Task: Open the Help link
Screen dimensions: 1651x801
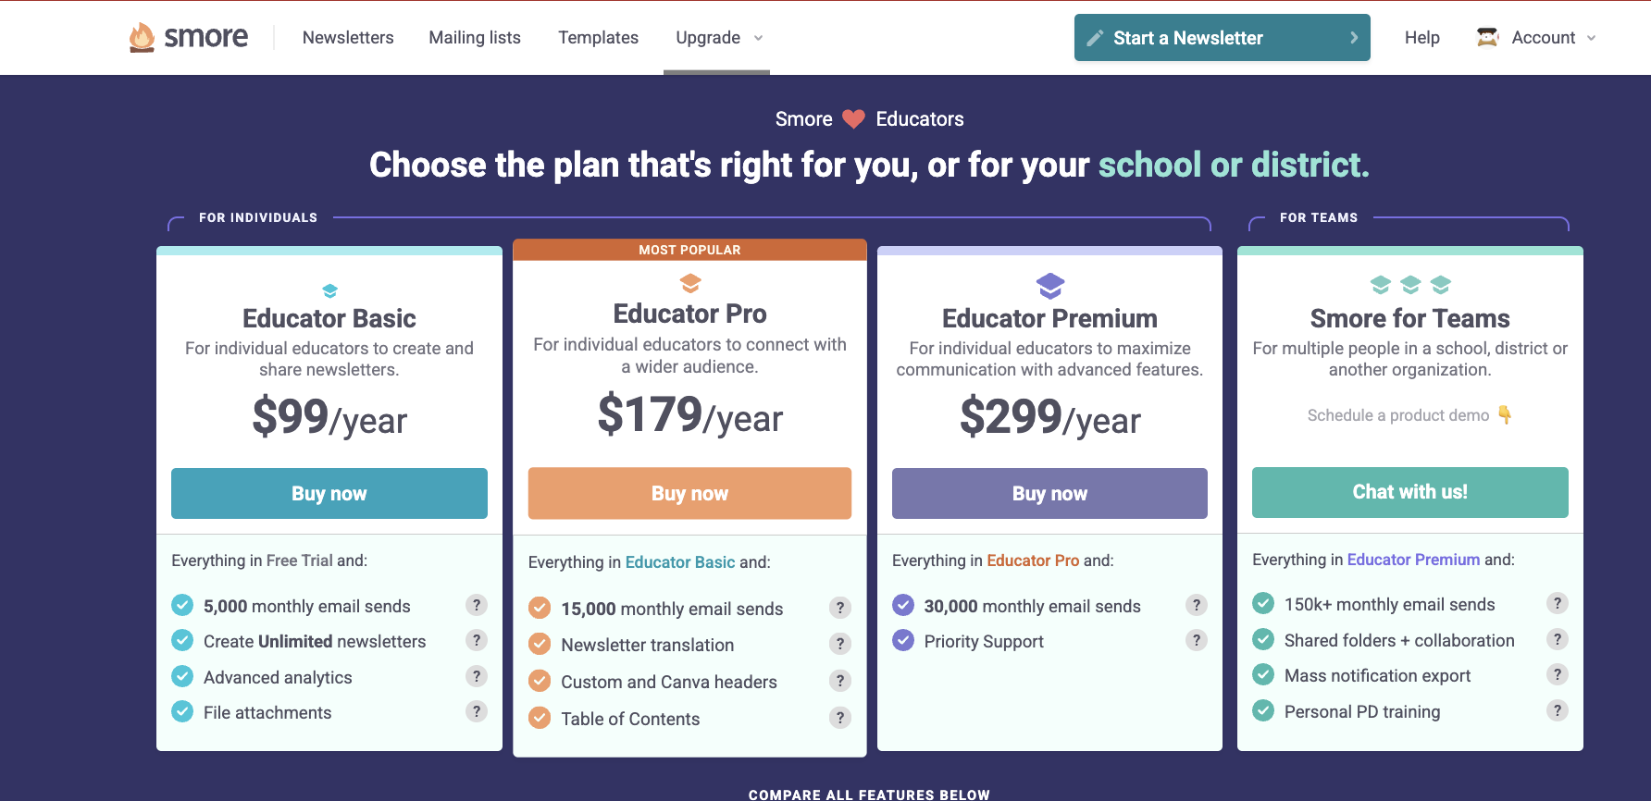Action: [x=1421, y=38]
